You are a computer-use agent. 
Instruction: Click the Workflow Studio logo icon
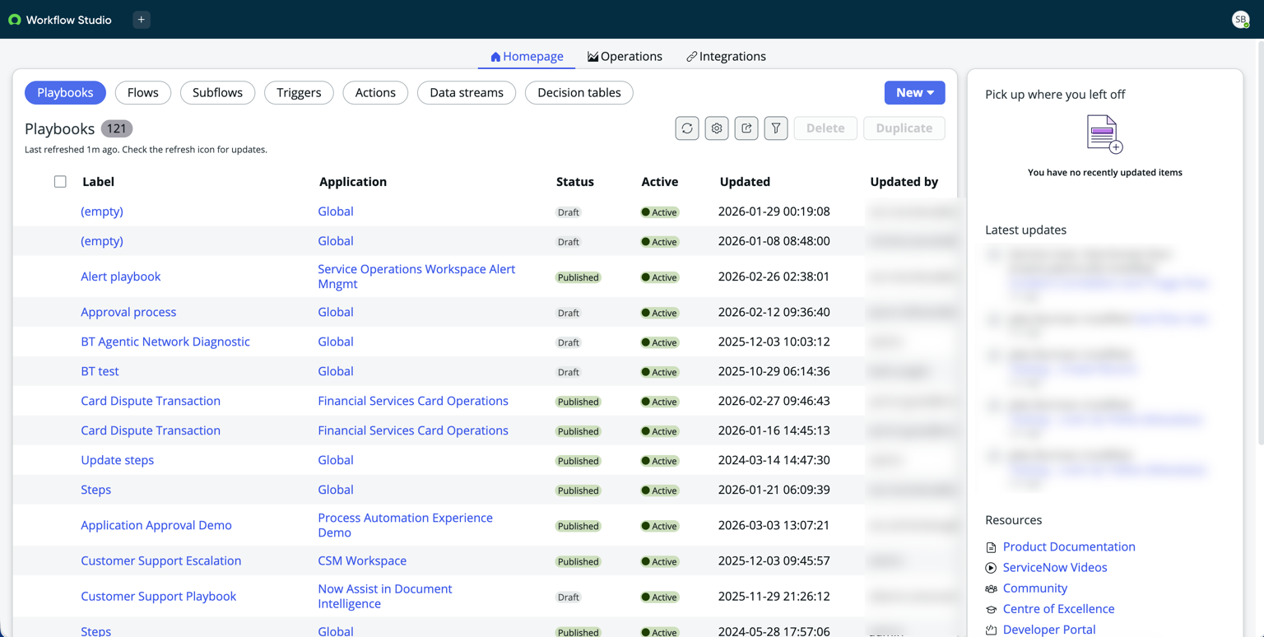[15, 20]
